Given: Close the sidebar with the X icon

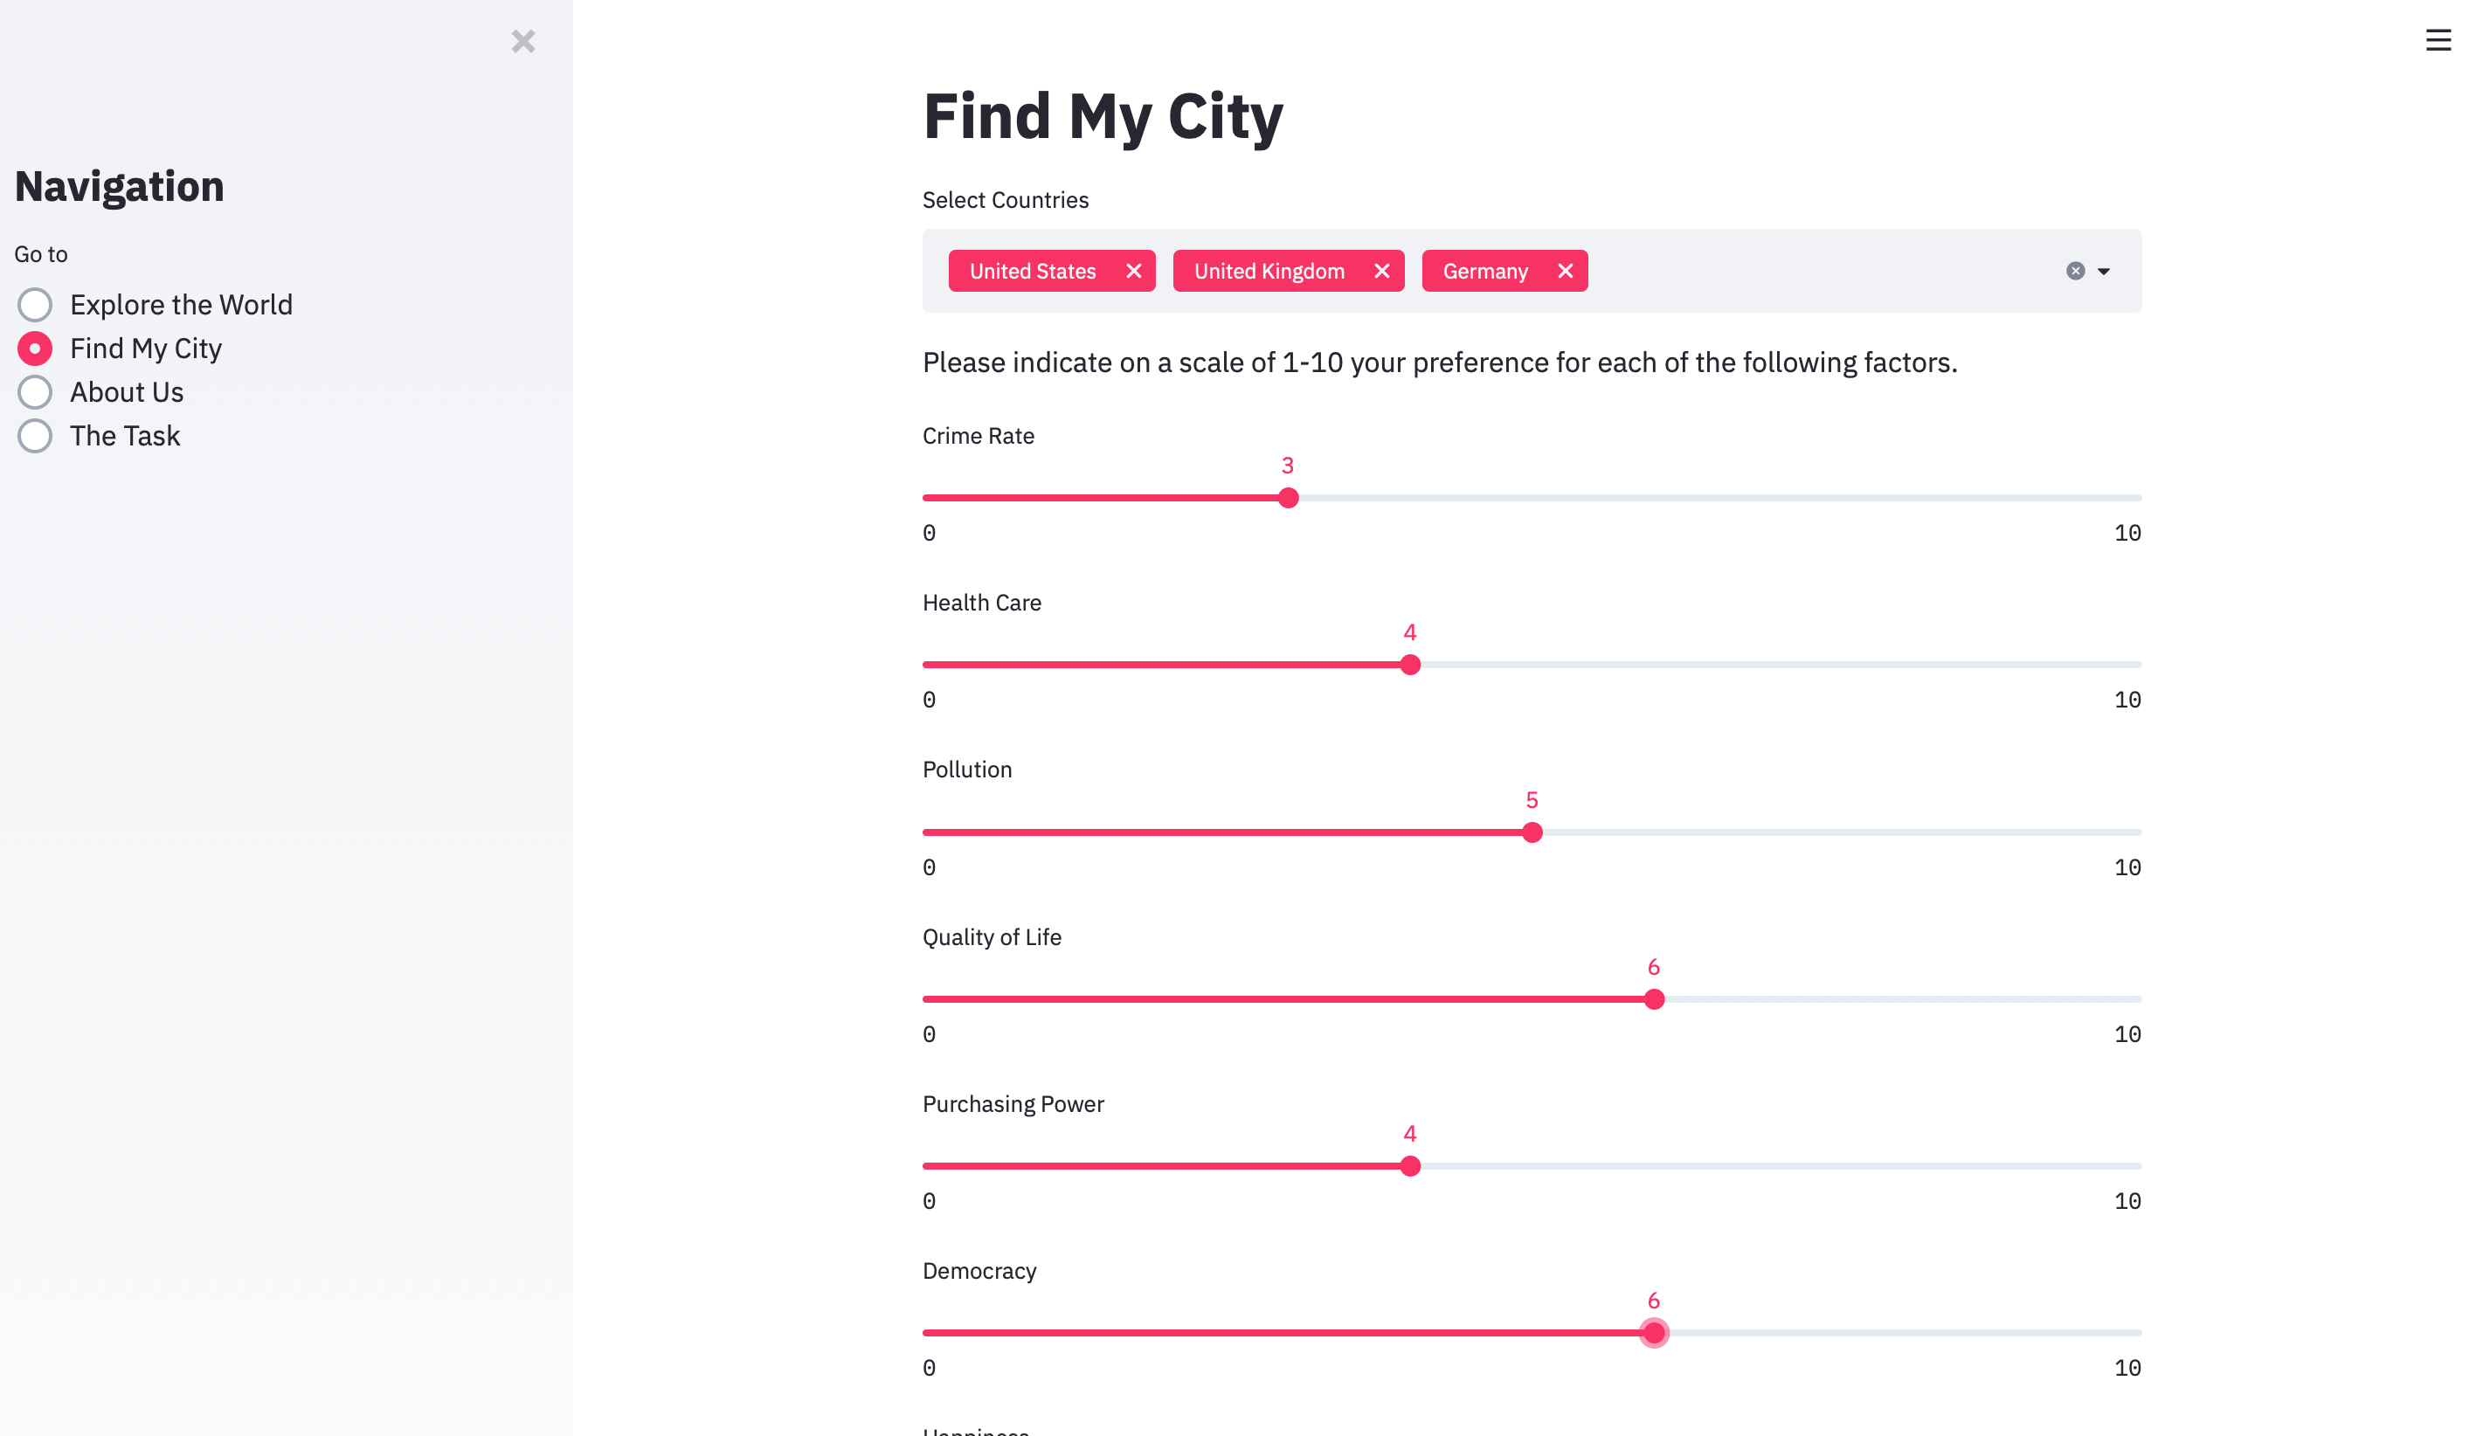Looking at the screenshot, I should pyautogui.click(x=523, y=41).
